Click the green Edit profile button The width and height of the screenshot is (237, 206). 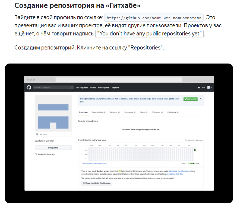pos(191,99)
